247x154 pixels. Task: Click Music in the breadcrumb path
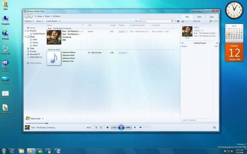(48, 16)
